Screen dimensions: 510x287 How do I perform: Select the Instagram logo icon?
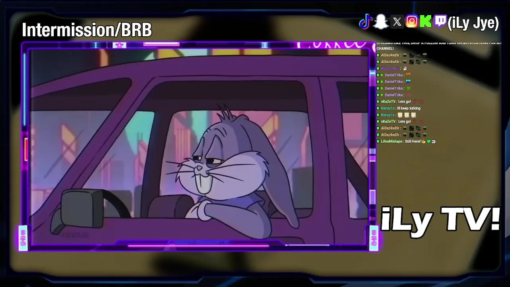coord(412,22)
